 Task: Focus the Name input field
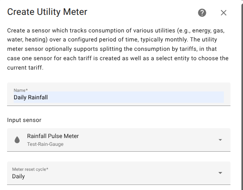119,94
